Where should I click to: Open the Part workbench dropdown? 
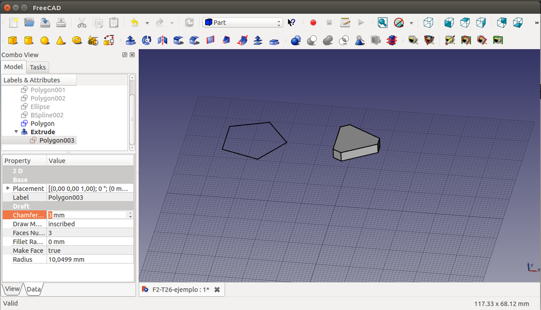point(243,23)
